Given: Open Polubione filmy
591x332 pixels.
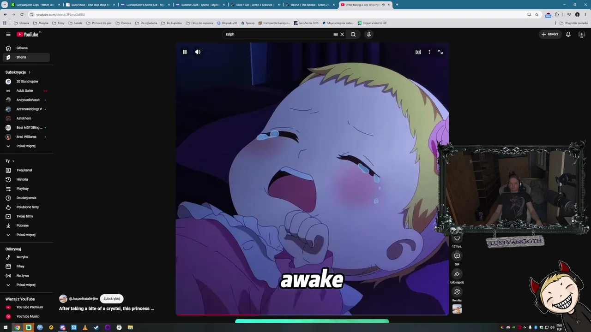Looking at the screenshot, I should (26, 207).
